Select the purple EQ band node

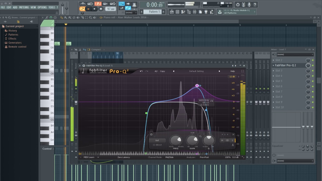click(x=197, y=85)
